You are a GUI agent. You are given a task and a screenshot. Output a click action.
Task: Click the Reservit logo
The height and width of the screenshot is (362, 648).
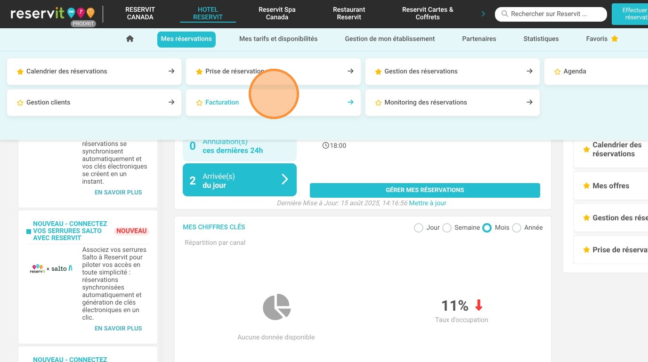[52, 13]
